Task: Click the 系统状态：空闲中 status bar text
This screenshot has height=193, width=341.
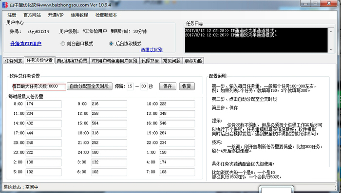Action: coord(21,187)
